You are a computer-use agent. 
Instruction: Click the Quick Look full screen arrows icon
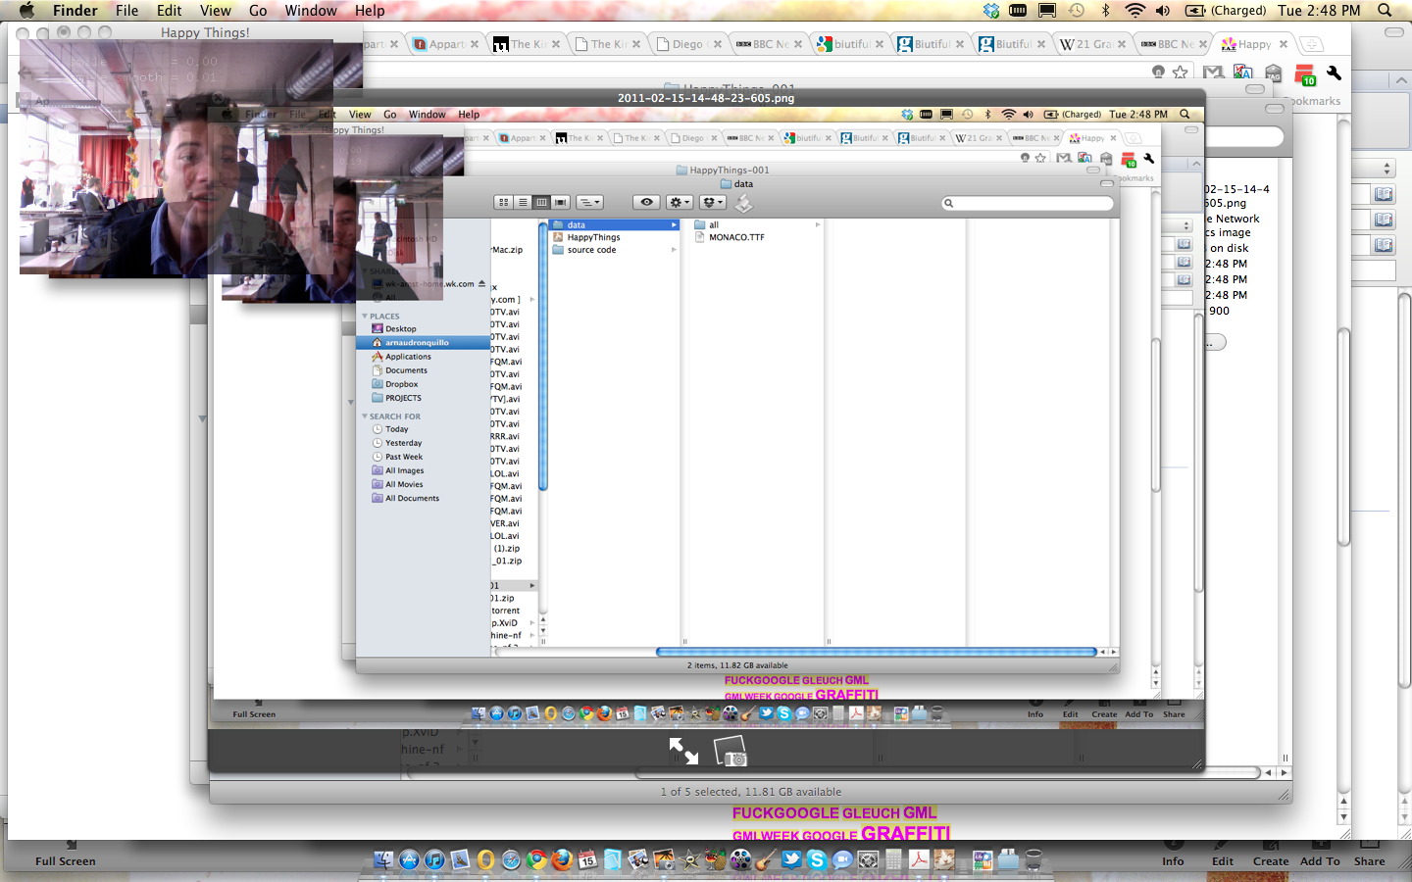[682, 752]
